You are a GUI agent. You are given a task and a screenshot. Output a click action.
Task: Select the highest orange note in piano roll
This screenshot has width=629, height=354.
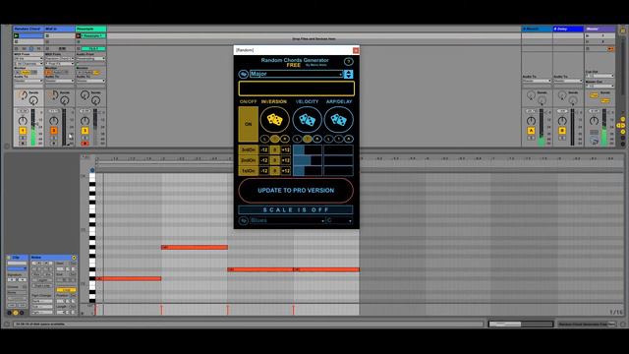(x=195, y=247)
